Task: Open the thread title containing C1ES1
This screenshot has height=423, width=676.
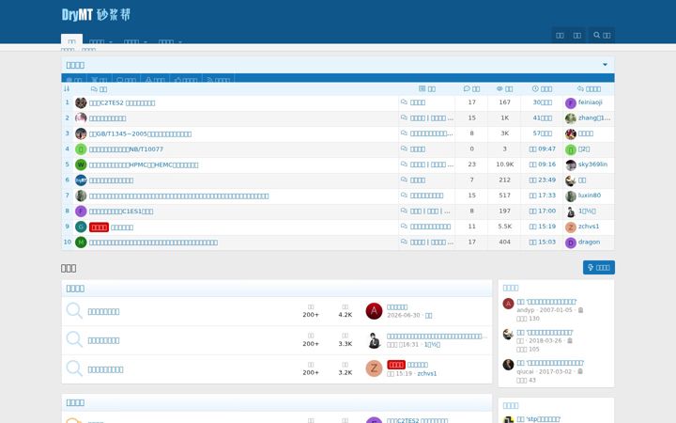Action: 121,211
